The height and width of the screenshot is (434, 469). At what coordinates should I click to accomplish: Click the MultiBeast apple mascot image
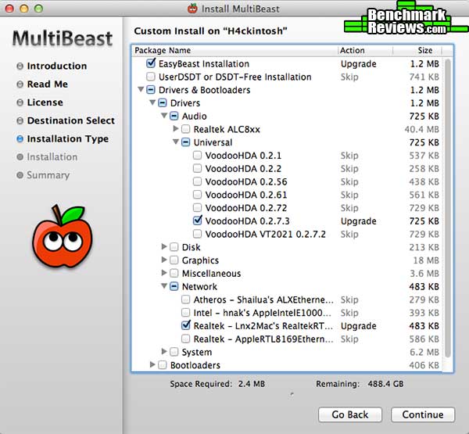click(x=63, y=236)
